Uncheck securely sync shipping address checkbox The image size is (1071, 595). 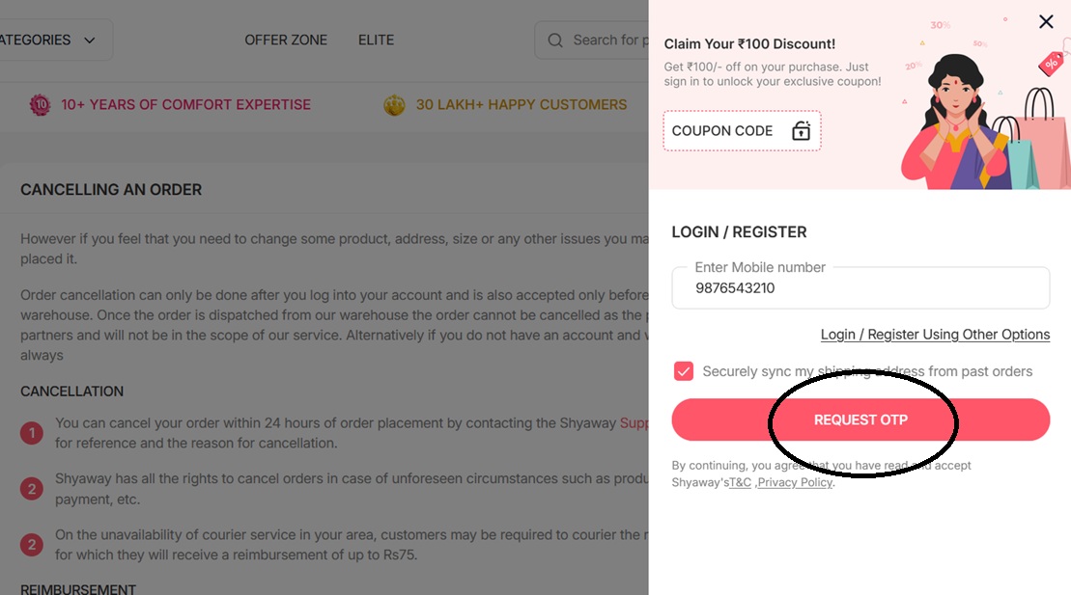coord(683,371)
